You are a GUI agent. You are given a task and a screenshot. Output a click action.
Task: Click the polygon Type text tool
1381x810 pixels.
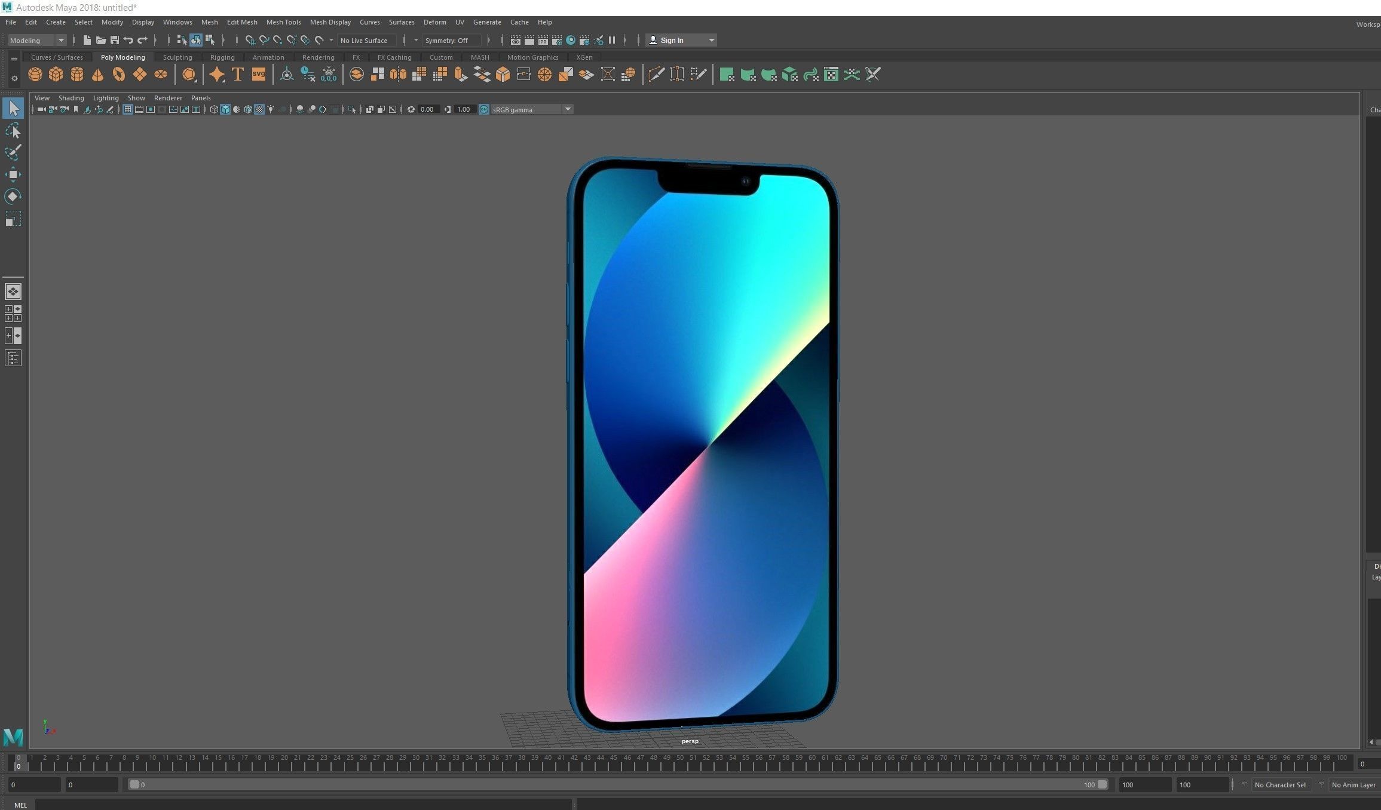(238, 74)
